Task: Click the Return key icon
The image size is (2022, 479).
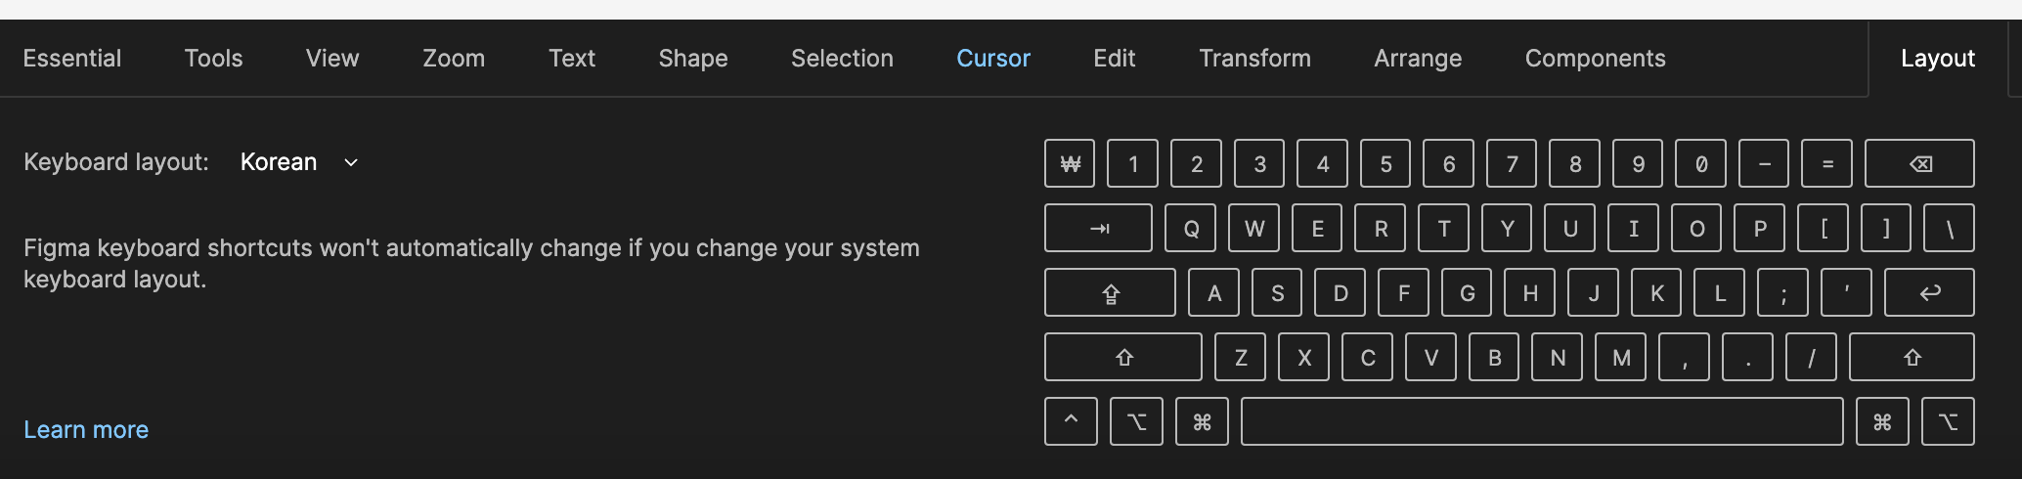Action: coord(1929,292)
